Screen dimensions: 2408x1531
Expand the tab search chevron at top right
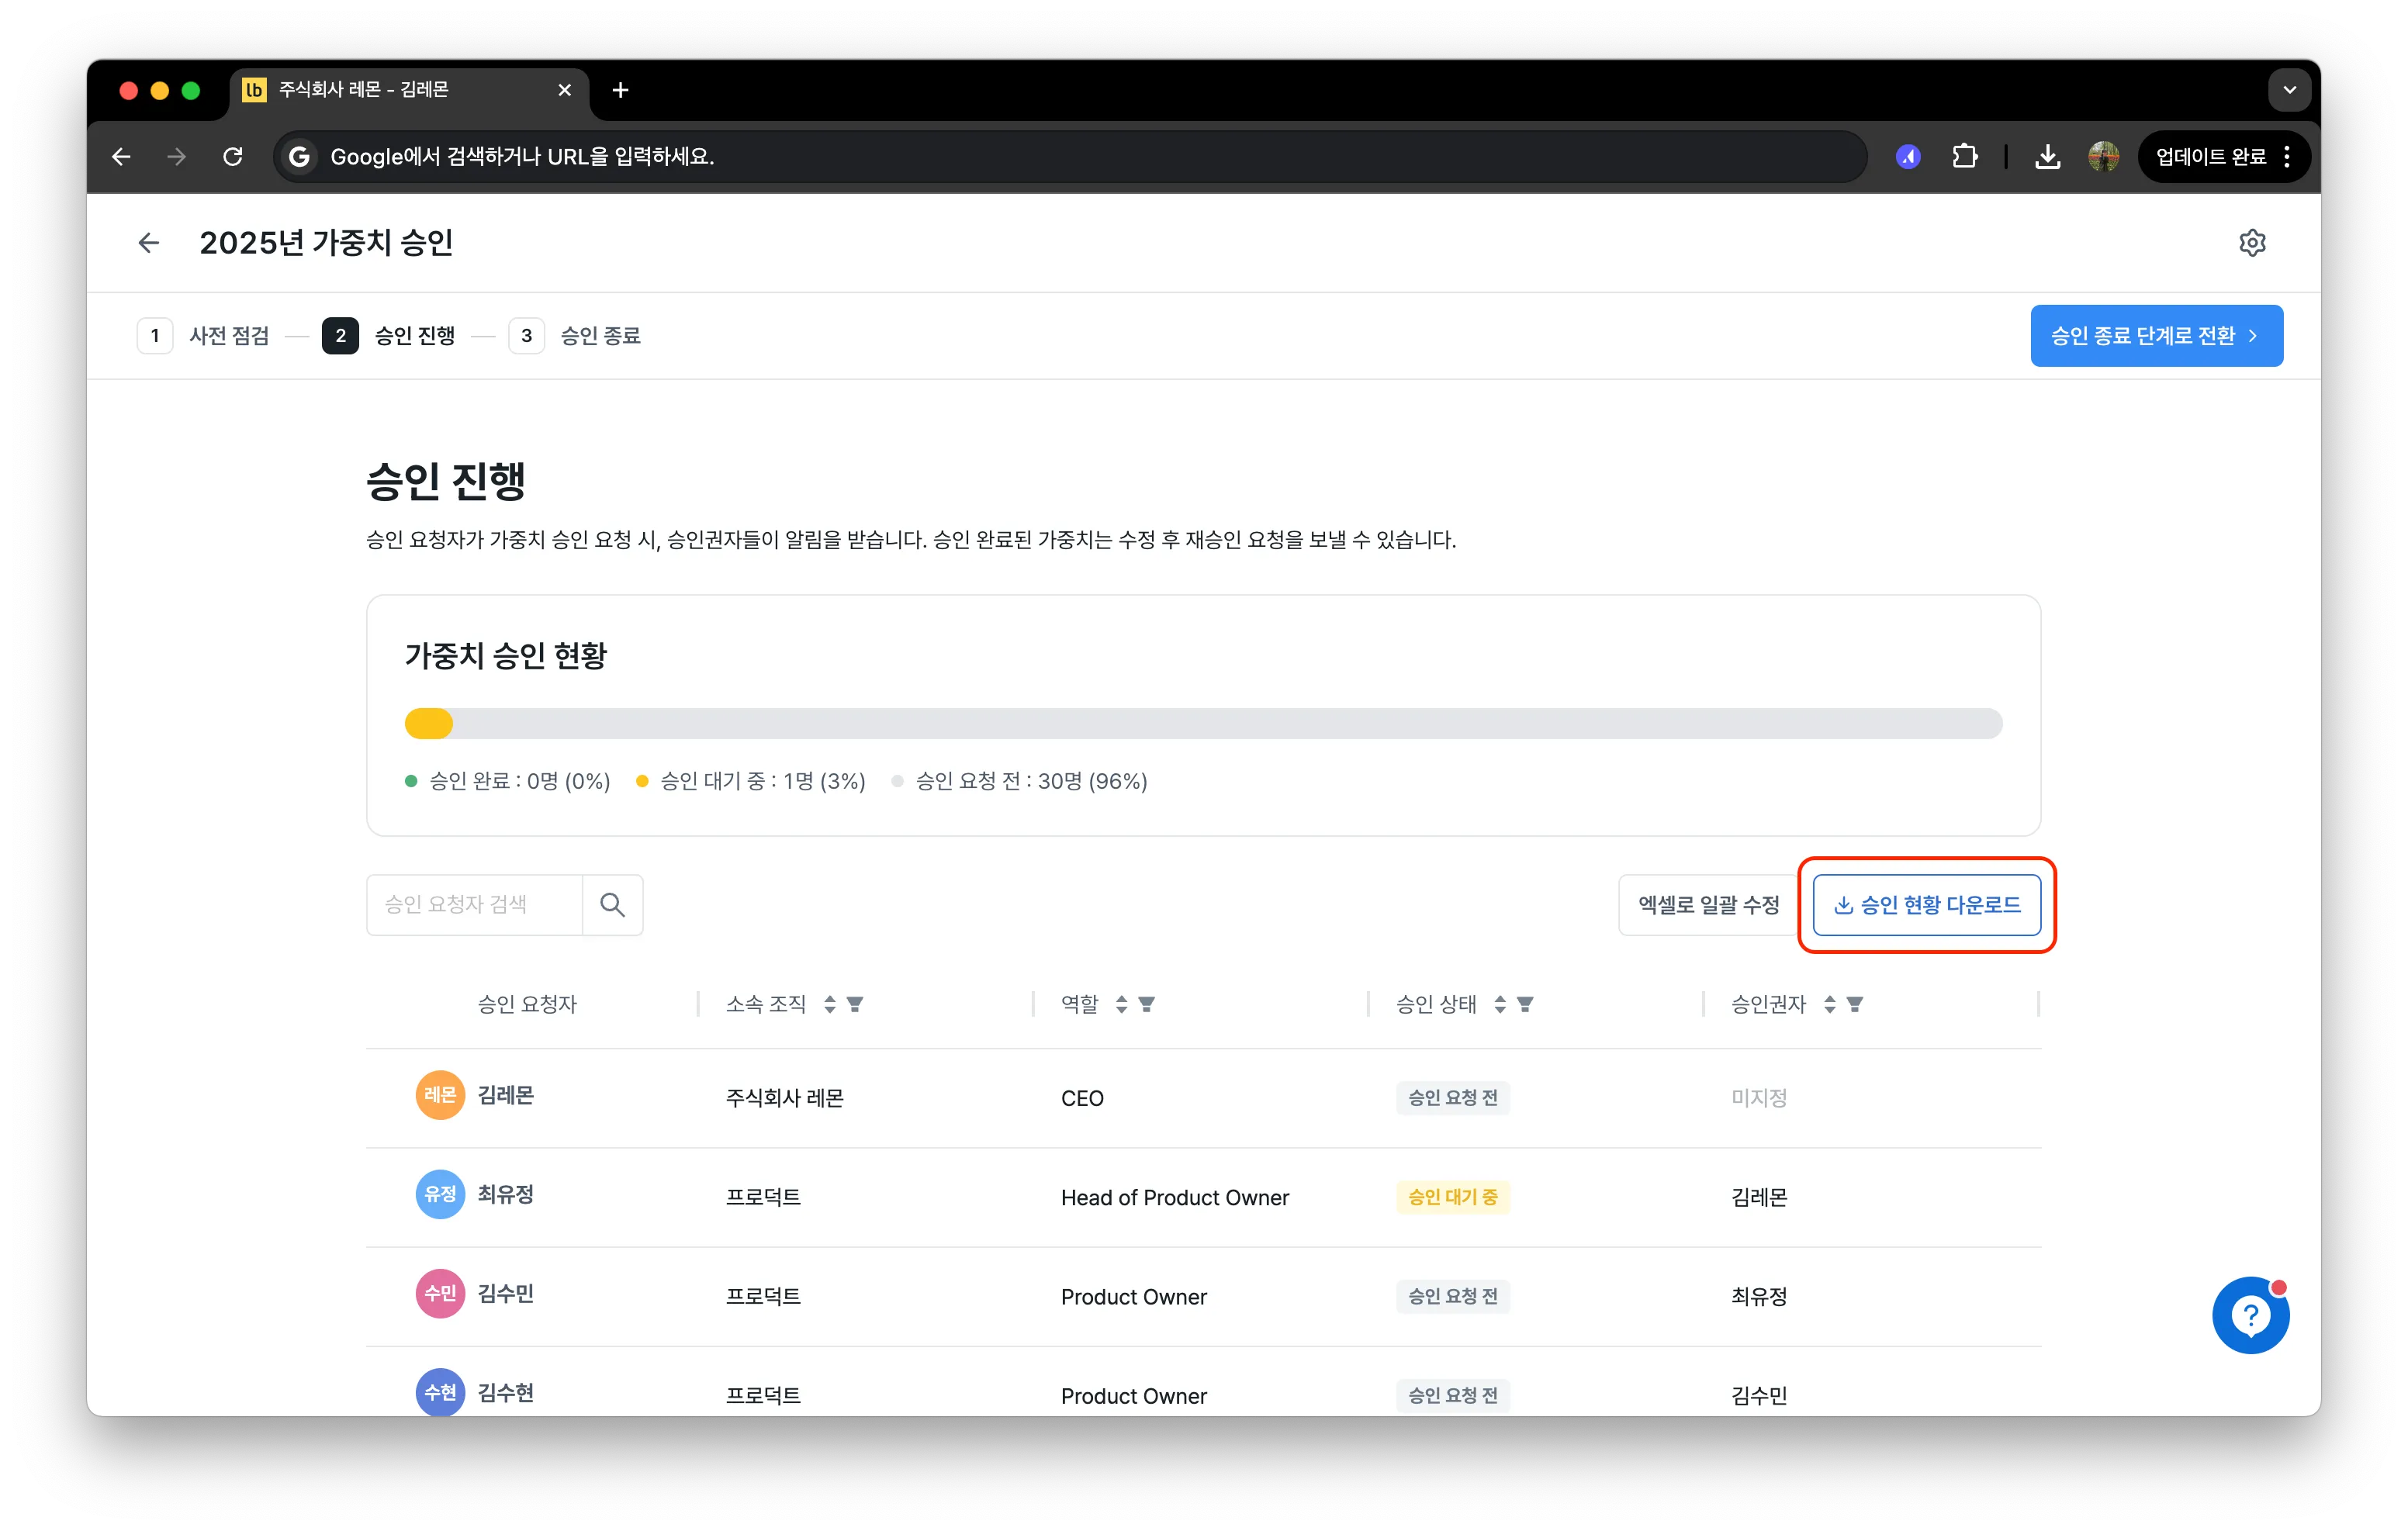point(2289,90)
